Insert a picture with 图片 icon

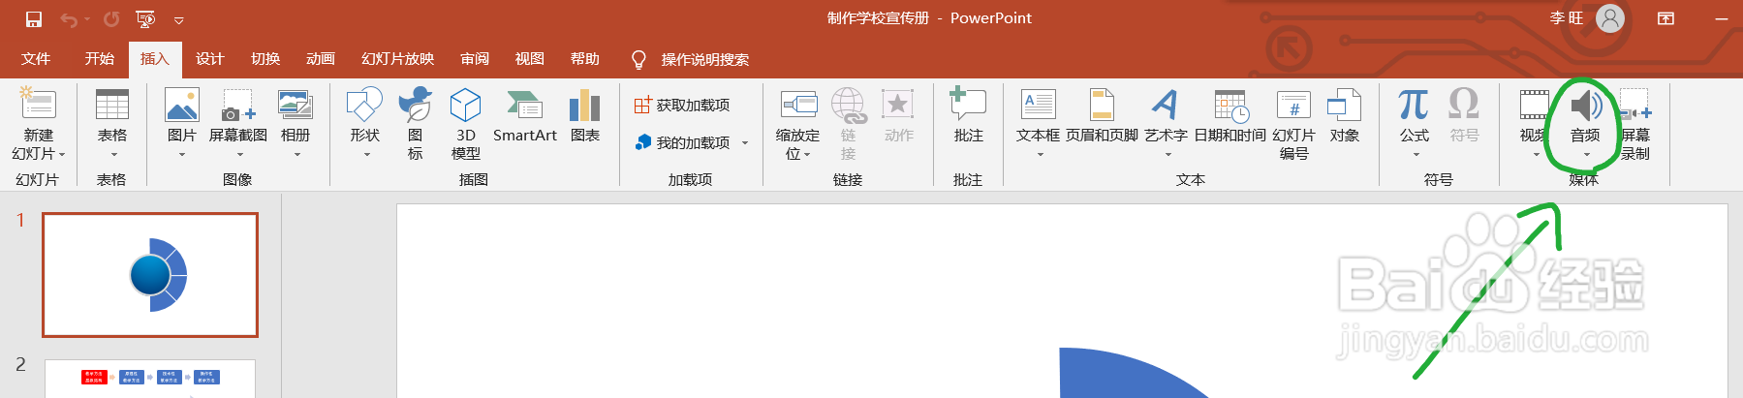pyautogui.click(x=181, y=105)
